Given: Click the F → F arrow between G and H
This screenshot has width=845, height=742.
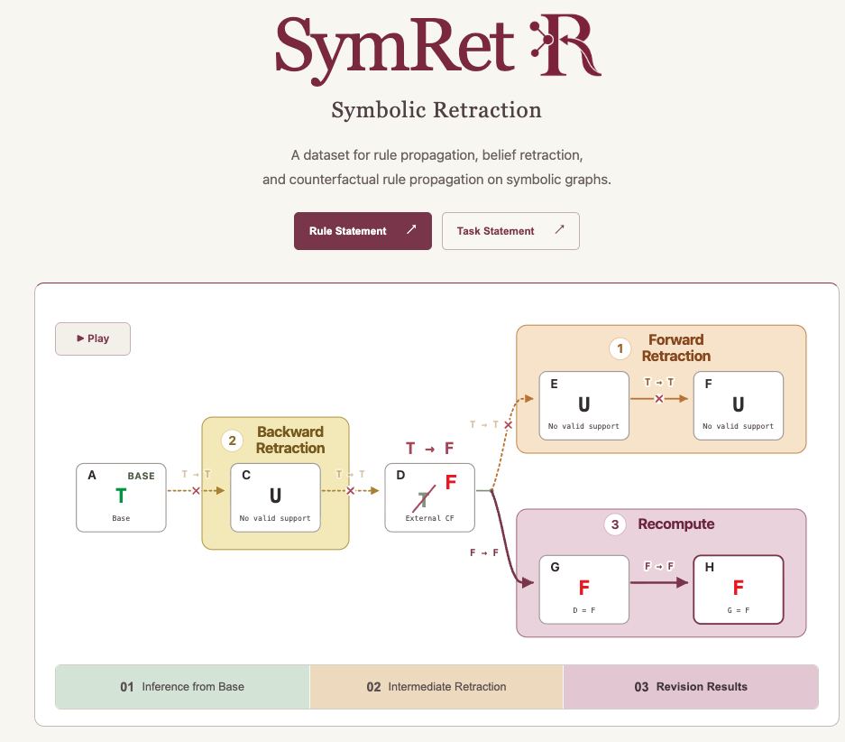Looking at the screenshot, I should coord(659,582).
